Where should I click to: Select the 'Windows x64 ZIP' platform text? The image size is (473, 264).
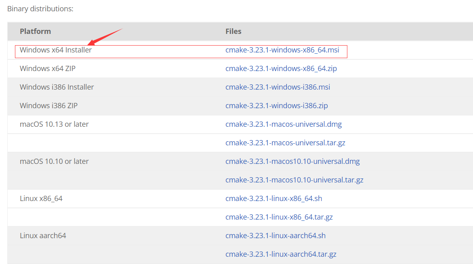pos(48,69)
